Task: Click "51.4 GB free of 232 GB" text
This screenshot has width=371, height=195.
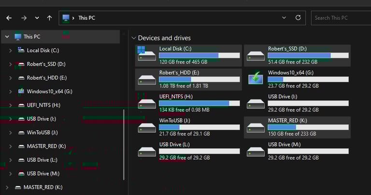Action: [x=293, y=62]
